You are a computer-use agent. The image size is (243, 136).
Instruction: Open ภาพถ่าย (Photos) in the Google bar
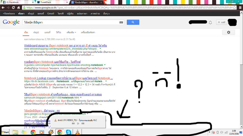[x=95, y=14]
